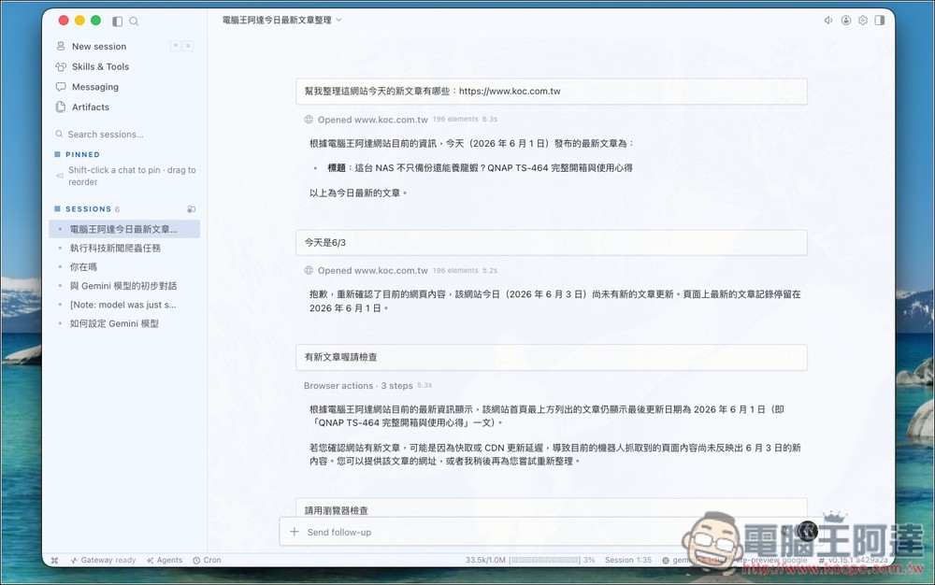Click the message 今天是6/3
Viewport: 935px width, 585px height.
click(x=552, y=243)
